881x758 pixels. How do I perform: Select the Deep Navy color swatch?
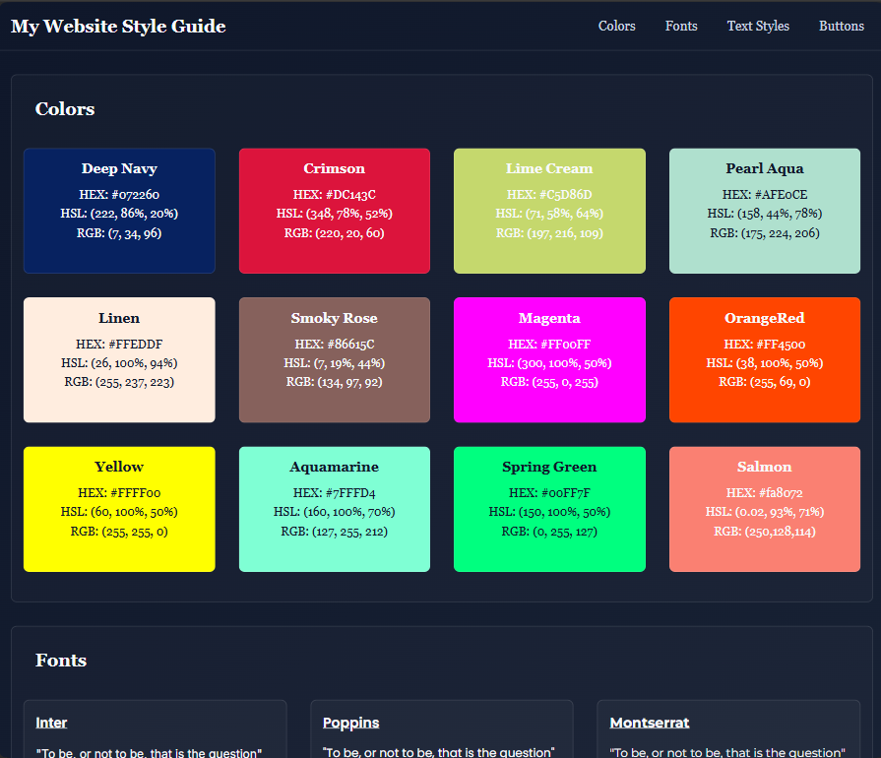(119, 211)
